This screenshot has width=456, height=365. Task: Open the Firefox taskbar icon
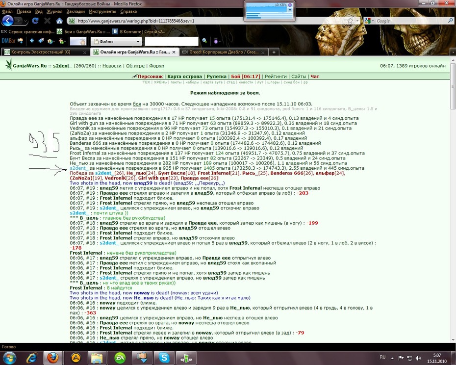pos(53,358)
